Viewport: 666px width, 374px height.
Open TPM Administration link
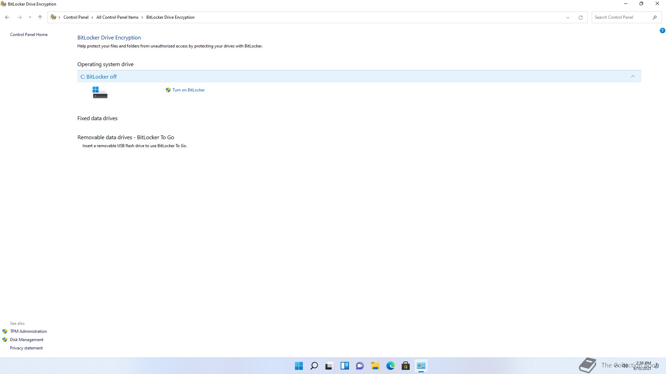tap(28, 331)
